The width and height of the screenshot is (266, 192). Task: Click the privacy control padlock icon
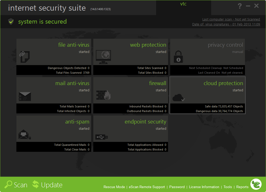click(x=178, y=57)
